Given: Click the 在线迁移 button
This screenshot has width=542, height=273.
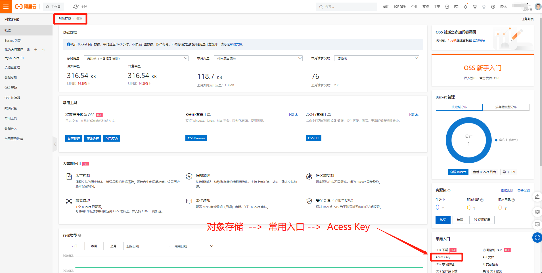Looking at the screenshot, I should pyautogui.click(x=93, y=138).
